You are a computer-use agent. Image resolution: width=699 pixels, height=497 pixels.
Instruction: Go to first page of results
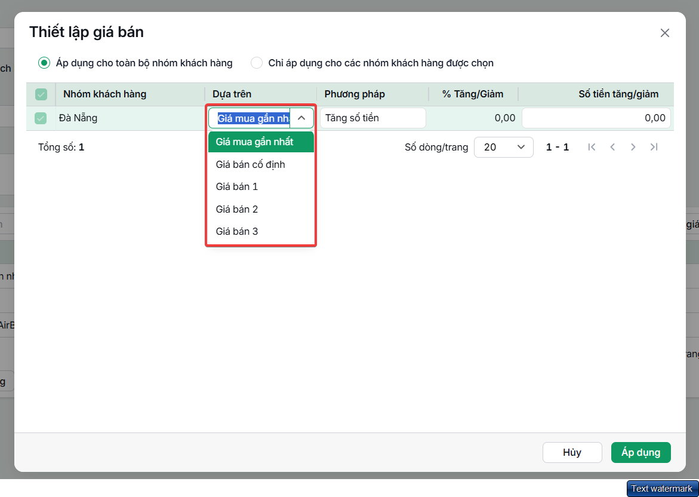click(592, 147)
